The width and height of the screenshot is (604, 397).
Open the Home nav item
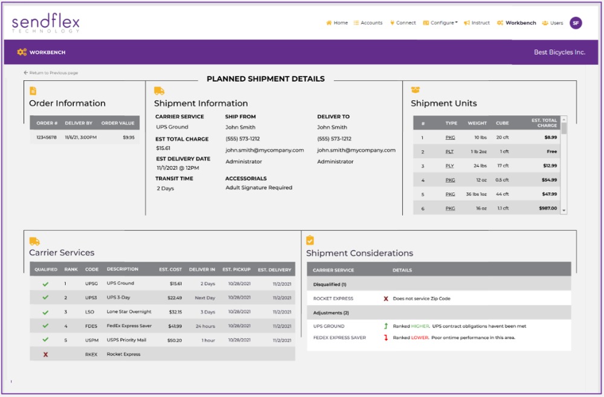336,23
